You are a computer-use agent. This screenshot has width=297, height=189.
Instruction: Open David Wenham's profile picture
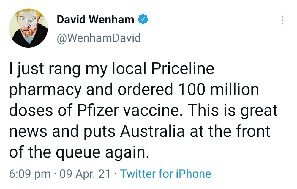(x=29, y=29)
